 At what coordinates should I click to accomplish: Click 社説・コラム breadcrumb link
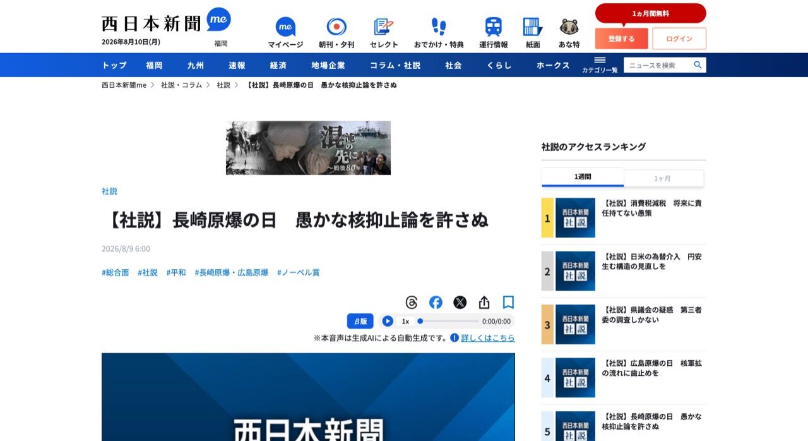coord(182,85)
